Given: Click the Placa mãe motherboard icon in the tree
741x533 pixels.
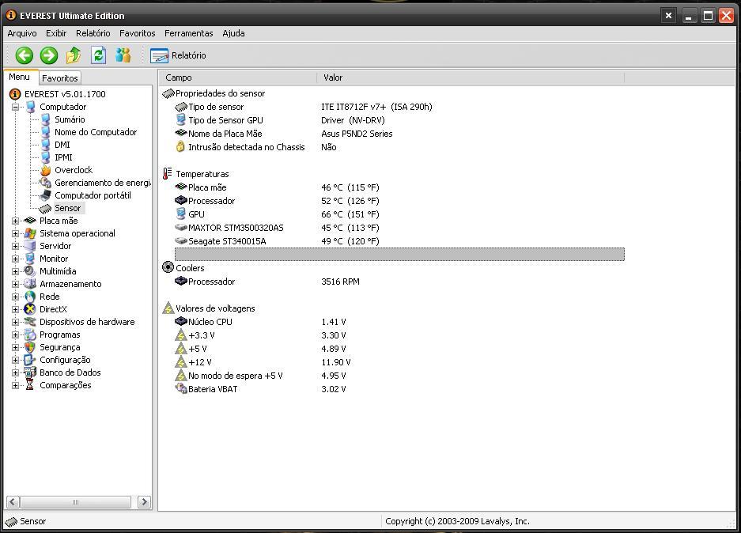Looking at the screenshot, I should [30, 220].
